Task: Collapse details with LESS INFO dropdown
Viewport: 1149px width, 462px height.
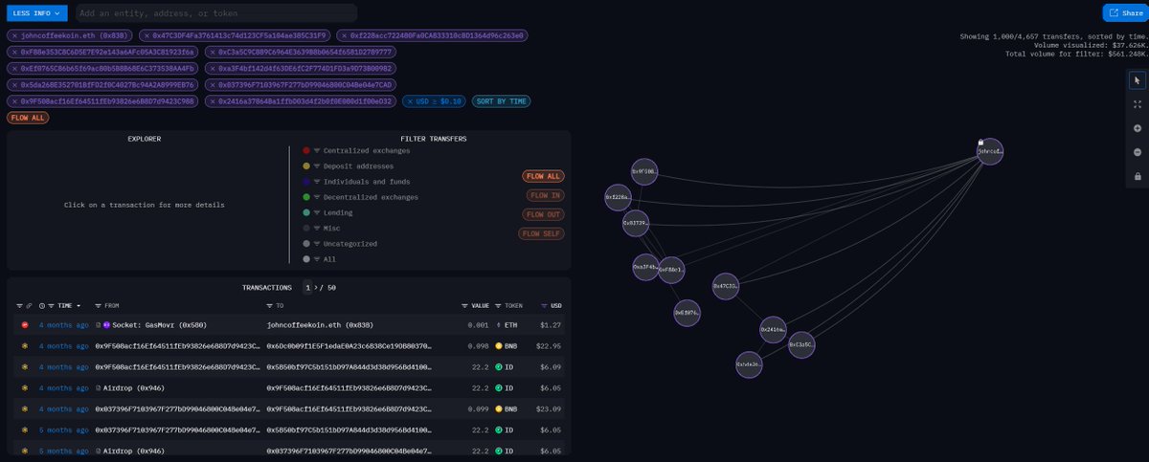Action: pyautogui.click(x=37, y=13)
